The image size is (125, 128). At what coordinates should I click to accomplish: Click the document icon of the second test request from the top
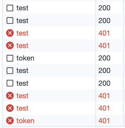(10, 20)
